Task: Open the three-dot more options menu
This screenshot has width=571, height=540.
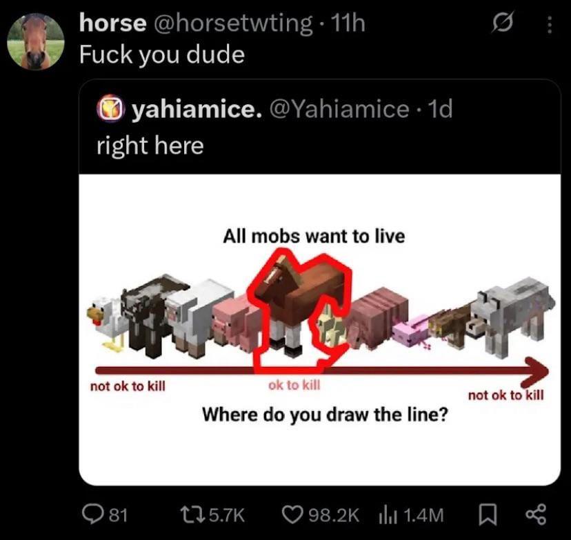Action: coord(550,25)
